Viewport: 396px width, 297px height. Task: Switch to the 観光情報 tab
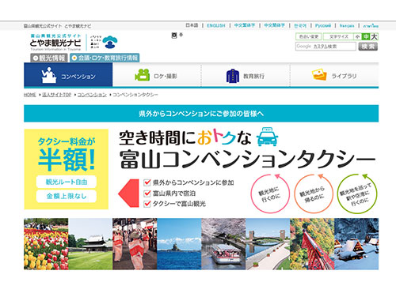click(x=49, y=58)
